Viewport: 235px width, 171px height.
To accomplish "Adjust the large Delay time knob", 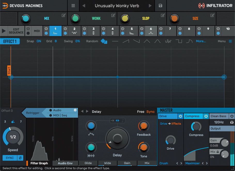I will click(117, 138).
